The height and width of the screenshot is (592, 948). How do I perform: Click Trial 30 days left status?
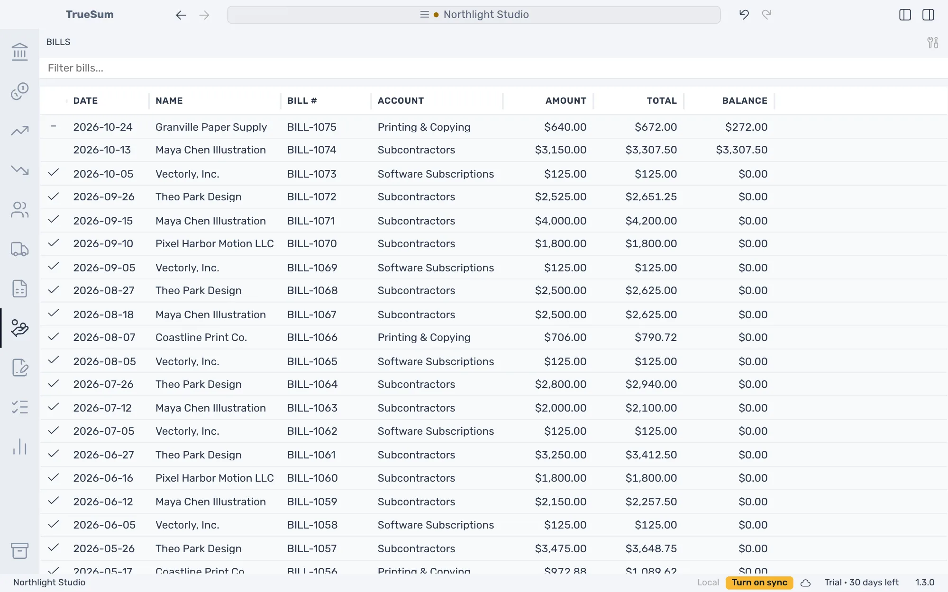pyautogui.click(x=861, y=583)
